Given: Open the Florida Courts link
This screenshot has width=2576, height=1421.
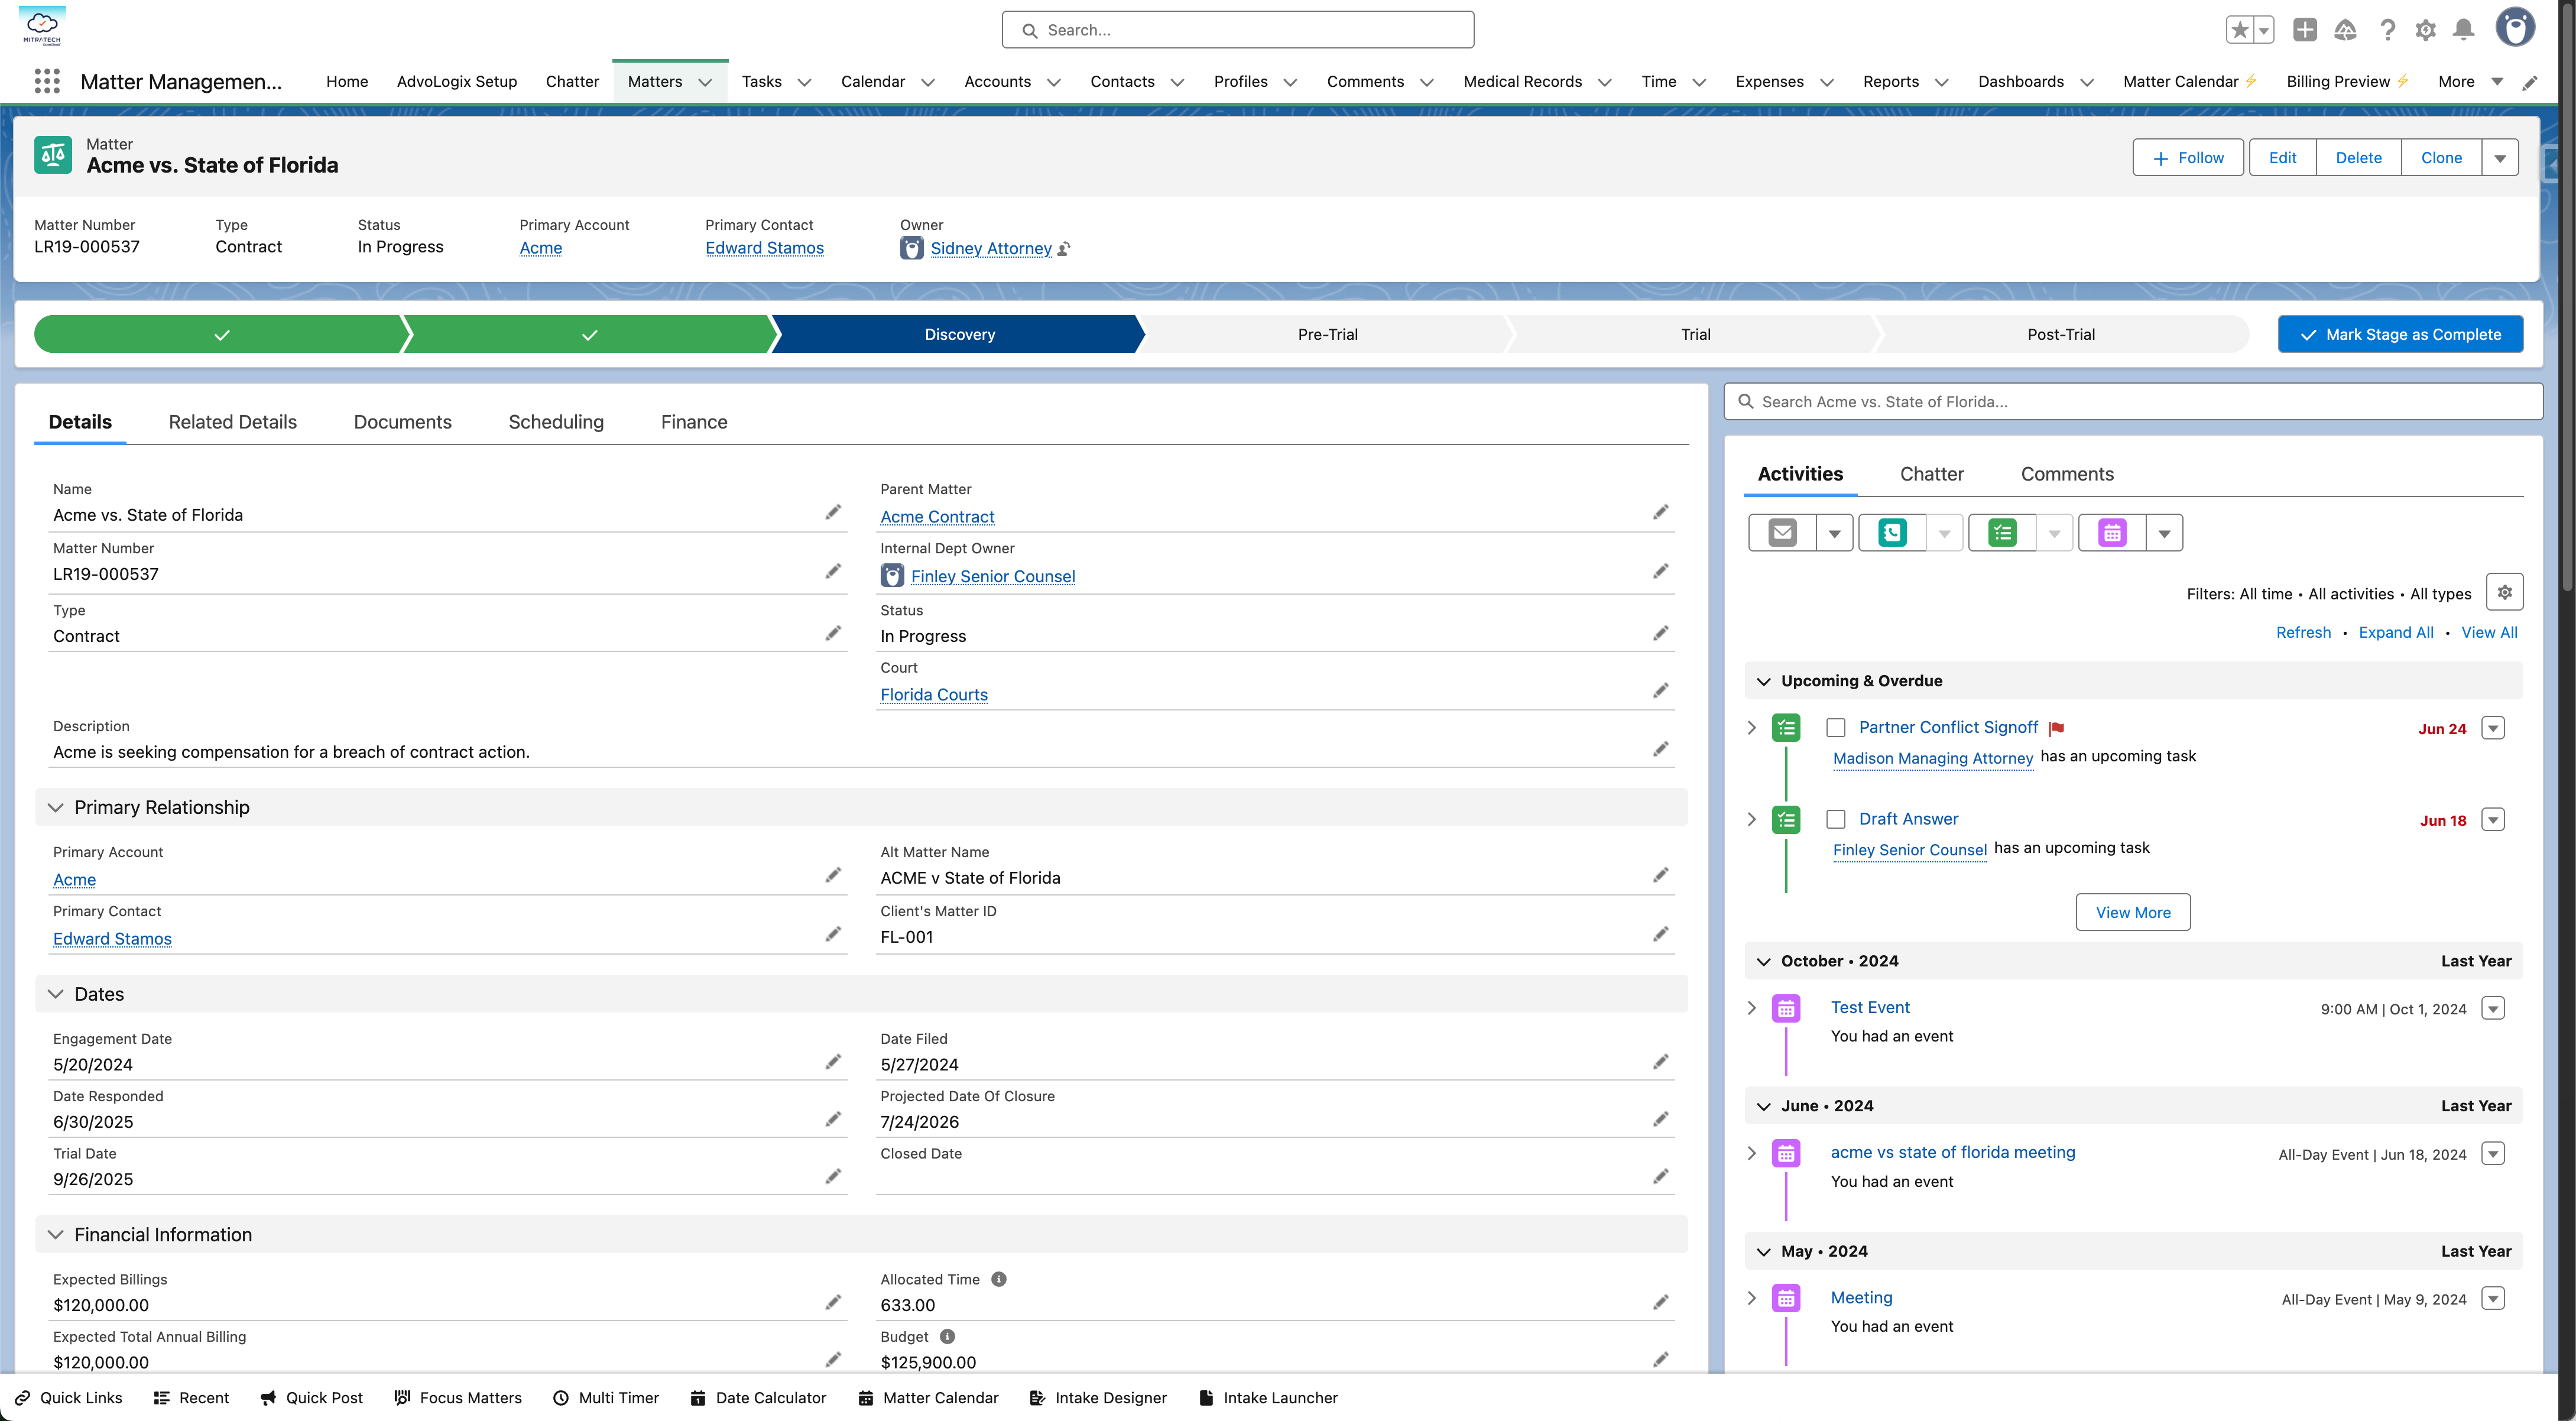Looking at the screenshot, I should (933, 695).
